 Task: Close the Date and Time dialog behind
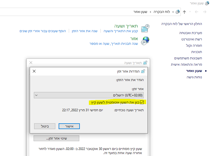pos(31,63)
